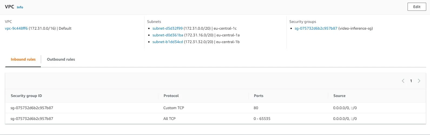The height and width of the screenshot is (135, 430).
Task: Open subnet-d5d32f99 link
Action: (167, 28)
